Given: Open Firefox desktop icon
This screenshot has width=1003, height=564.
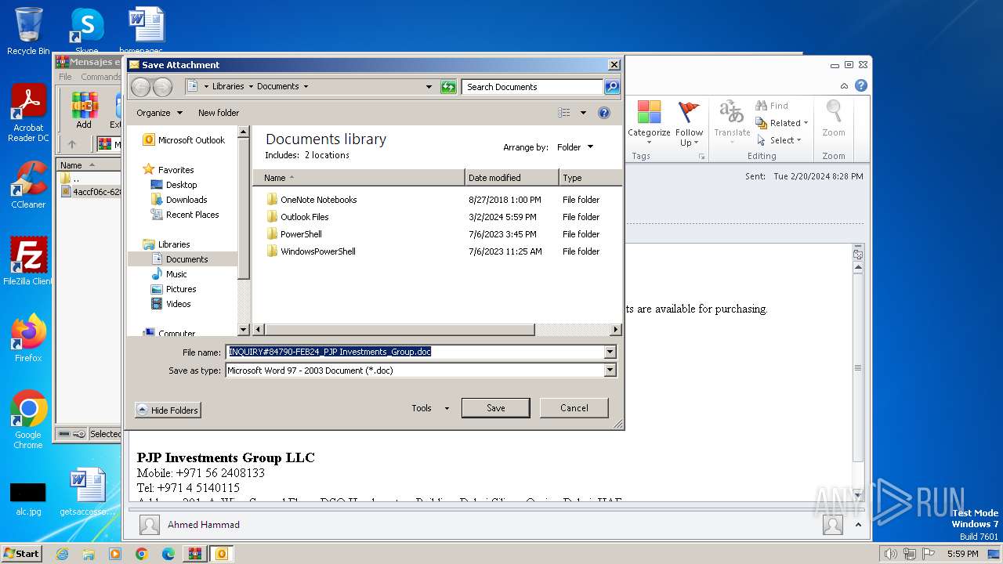Looking at the screenshot, I should [x=28, y=338].
